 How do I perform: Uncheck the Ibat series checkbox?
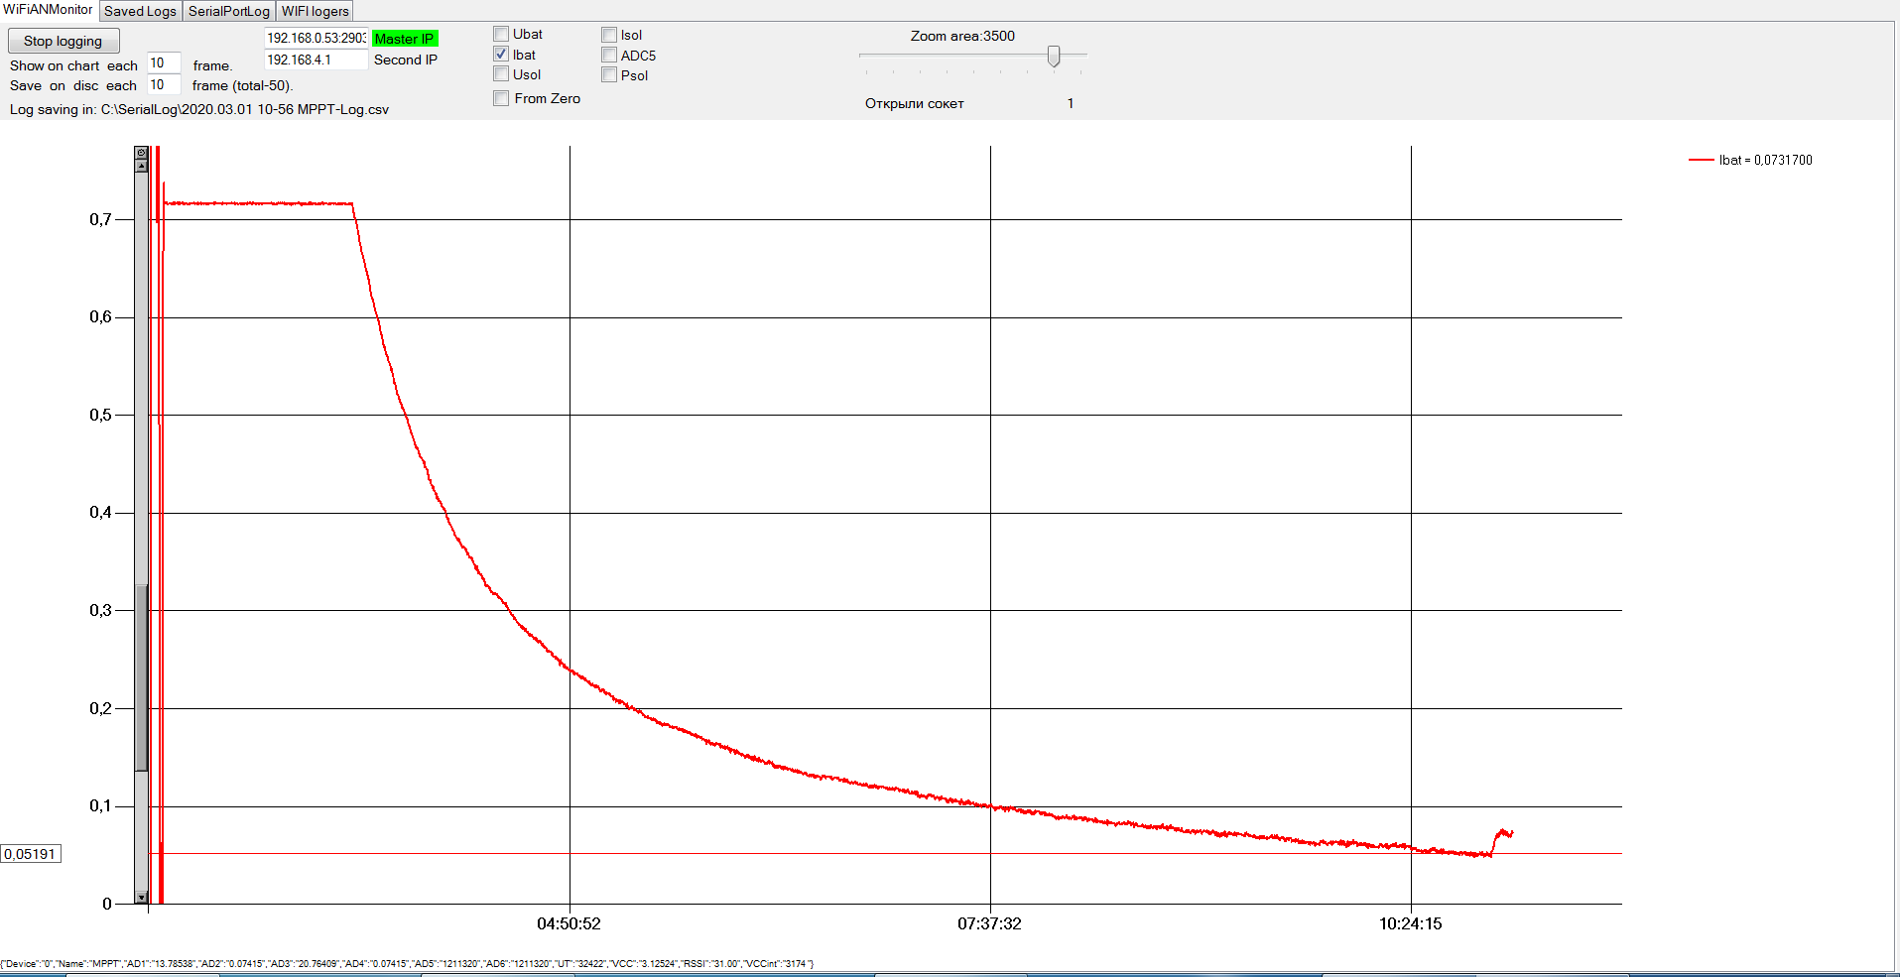pyautogui.click(x=501, y=55)
